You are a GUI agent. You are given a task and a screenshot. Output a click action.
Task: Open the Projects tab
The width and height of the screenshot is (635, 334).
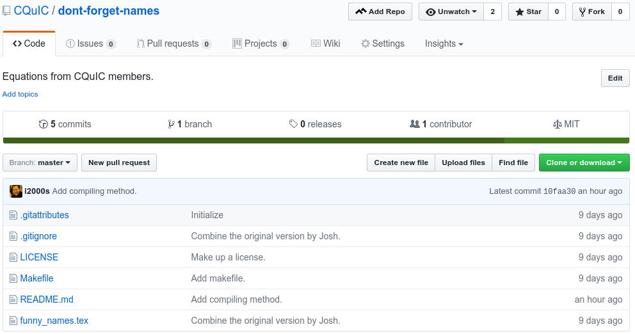click(261, 44)
